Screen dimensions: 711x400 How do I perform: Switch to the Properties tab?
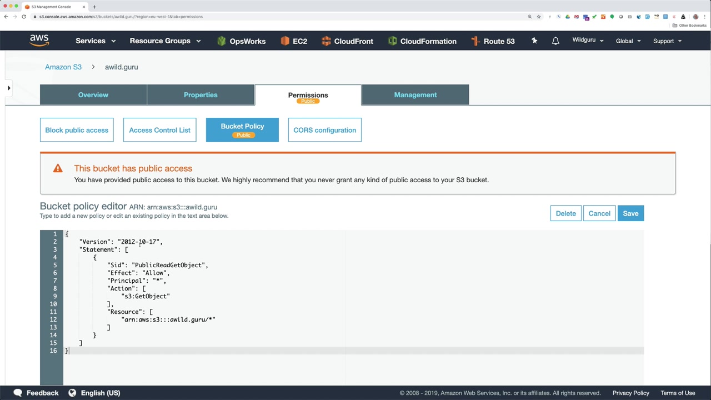pyautogui.click(x=201, y=95)
